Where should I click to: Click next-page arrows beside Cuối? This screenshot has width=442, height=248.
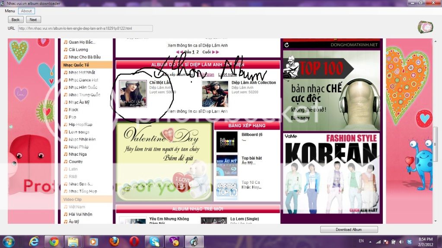click(x=216, y=52)
